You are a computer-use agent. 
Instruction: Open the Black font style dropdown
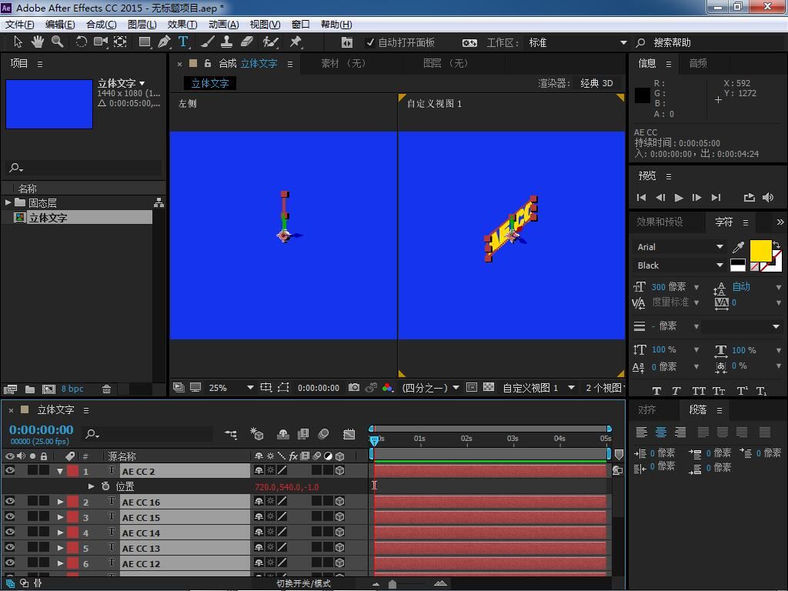(679, 265)
